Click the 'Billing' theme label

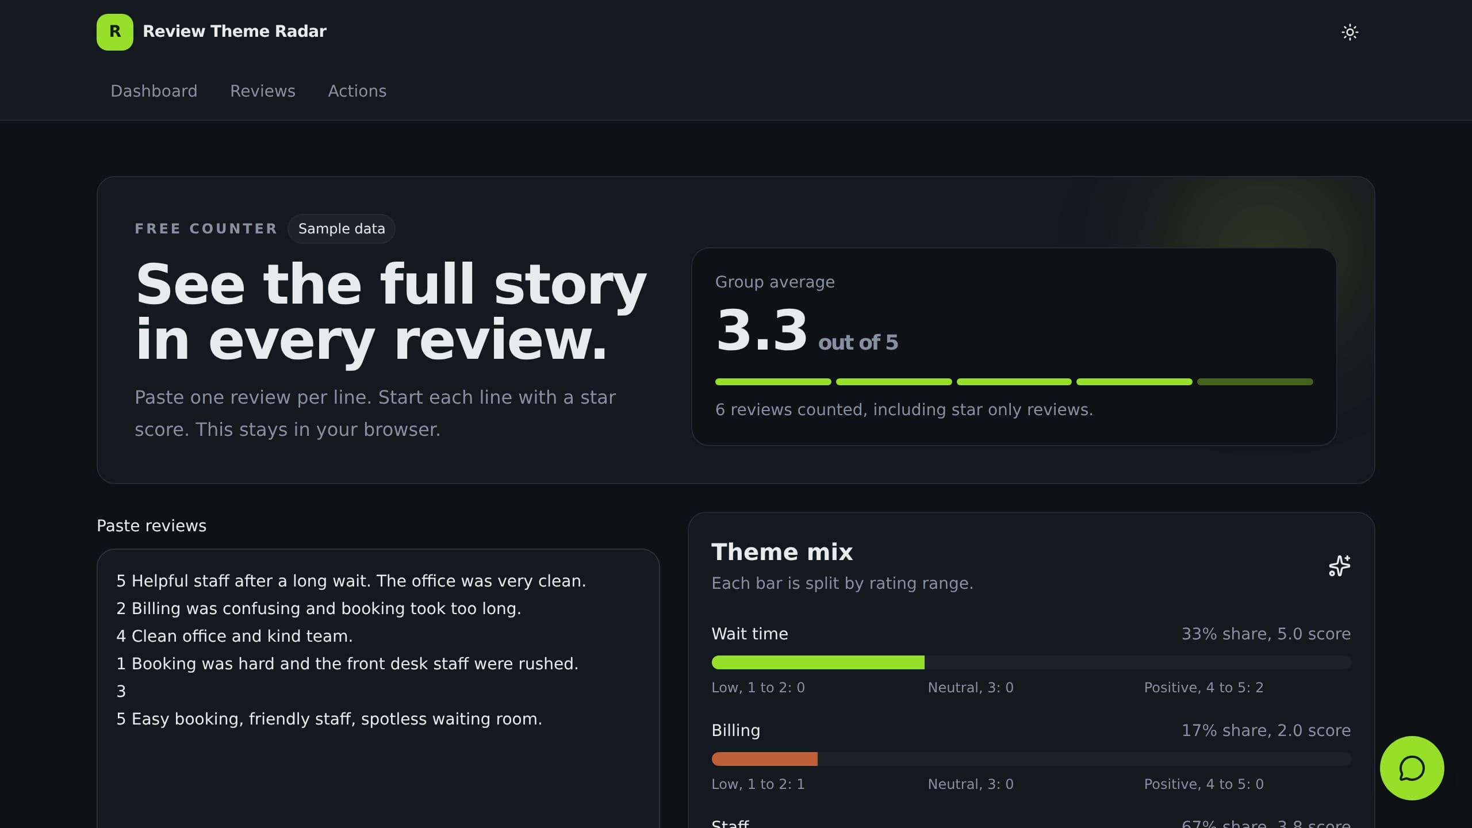point(736,730)
